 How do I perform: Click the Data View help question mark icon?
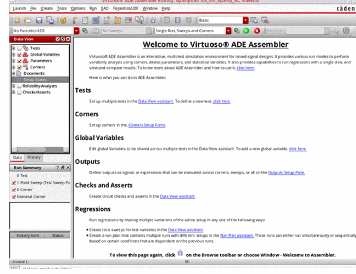tap(58, 39)
